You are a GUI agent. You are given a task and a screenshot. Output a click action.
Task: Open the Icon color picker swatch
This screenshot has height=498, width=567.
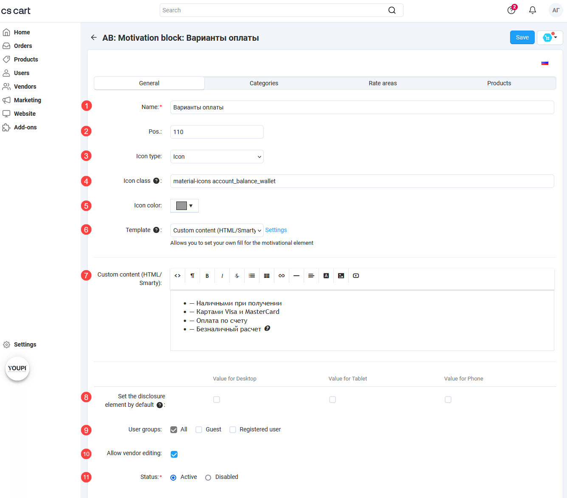[184, 206]
